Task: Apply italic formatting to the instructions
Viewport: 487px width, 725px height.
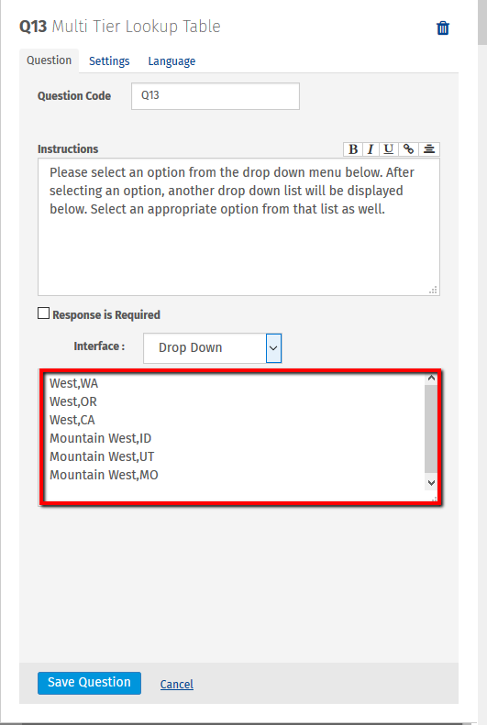Action: (371, 149)
